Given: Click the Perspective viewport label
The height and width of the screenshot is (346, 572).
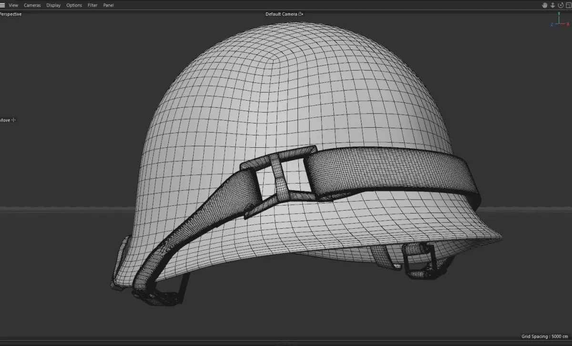Looking at the screenshot, I should [10, 14].
